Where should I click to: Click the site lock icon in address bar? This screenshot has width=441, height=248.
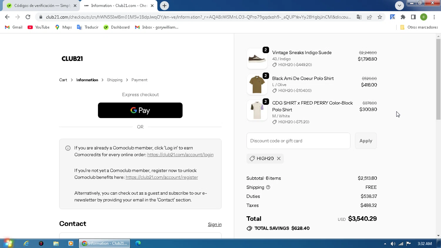41,17
